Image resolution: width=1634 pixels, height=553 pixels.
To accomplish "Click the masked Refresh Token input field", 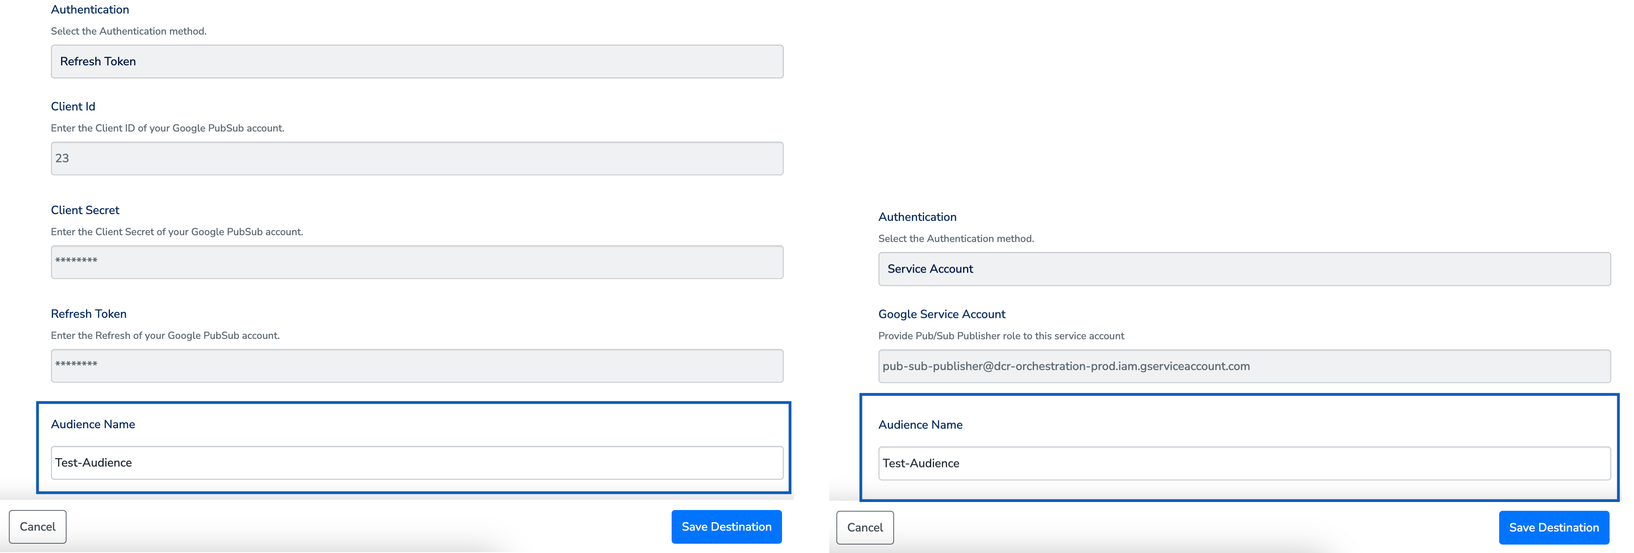I will (417, 366).
